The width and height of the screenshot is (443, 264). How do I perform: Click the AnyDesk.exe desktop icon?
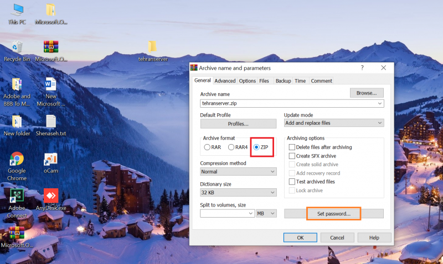tap(51, 197)
